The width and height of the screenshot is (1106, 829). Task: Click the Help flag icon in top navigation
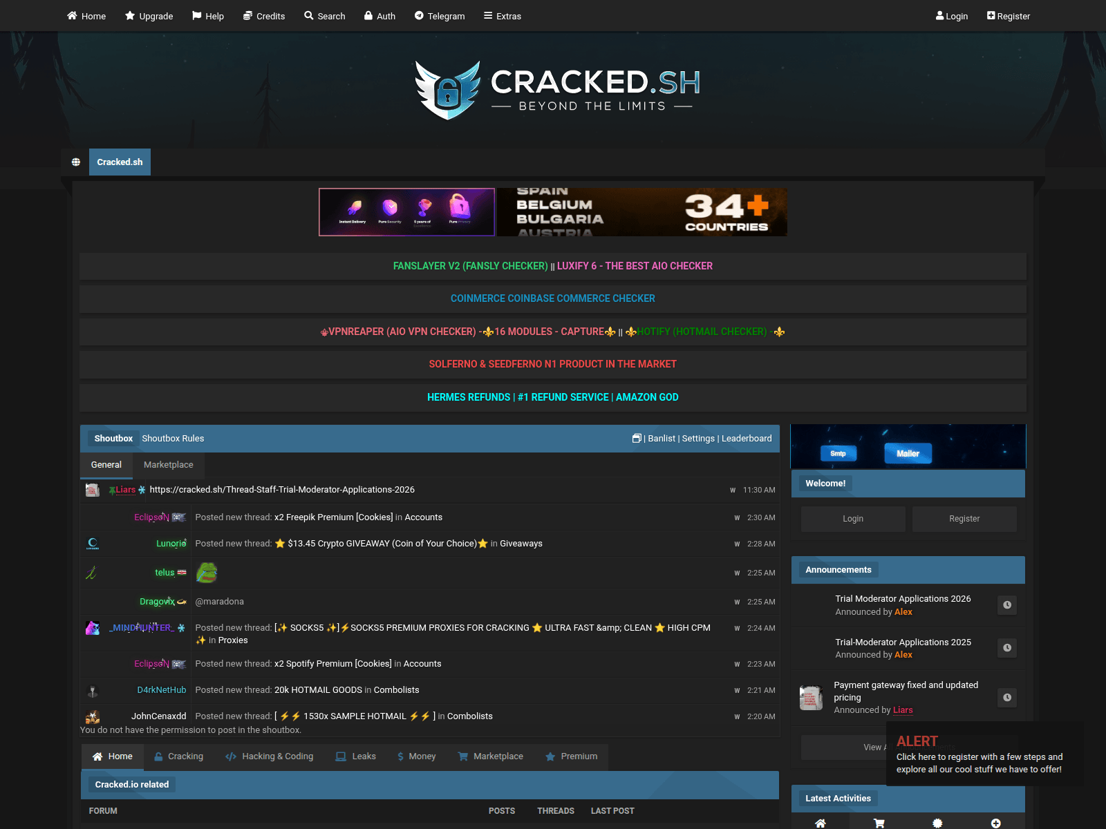[x=197, y=16]
